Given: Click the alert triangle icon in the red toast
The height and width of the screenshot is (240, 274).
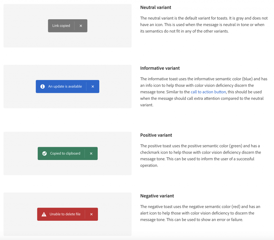Looking at the screenshot, I should pos(44,214).
